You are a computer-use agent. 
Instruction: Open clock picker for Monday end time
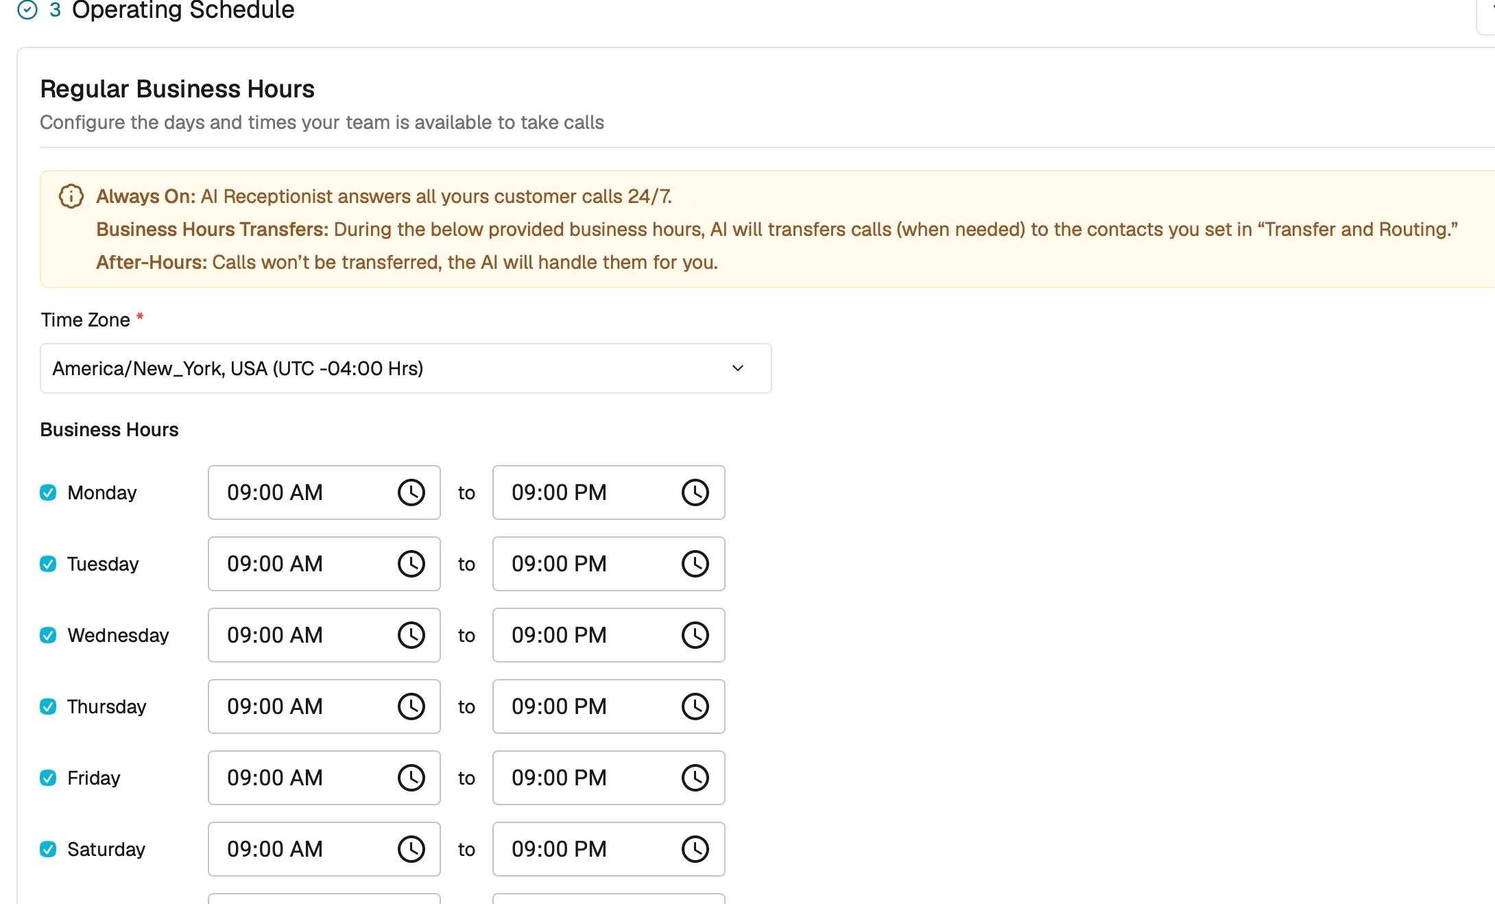pos(695,492)
